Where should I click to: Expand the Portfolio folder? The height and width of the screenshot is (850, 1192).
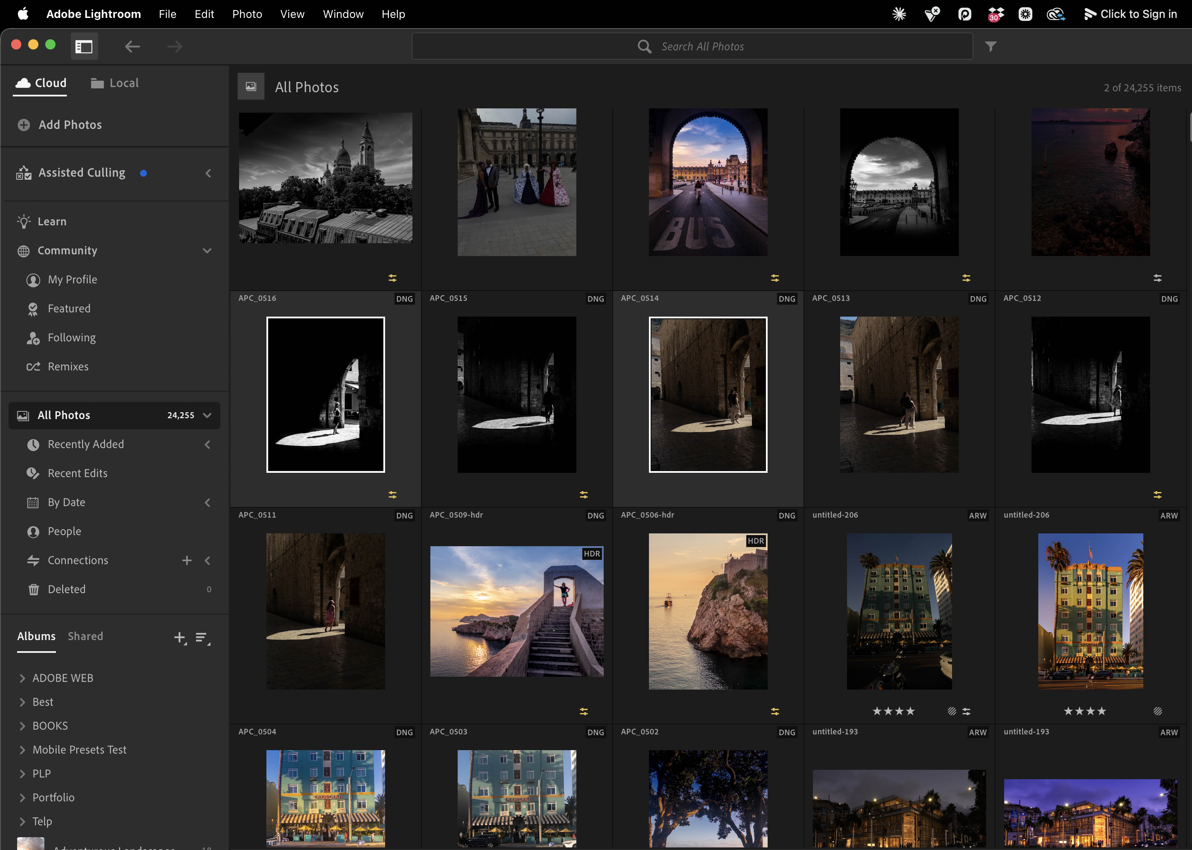coord(22,798)
